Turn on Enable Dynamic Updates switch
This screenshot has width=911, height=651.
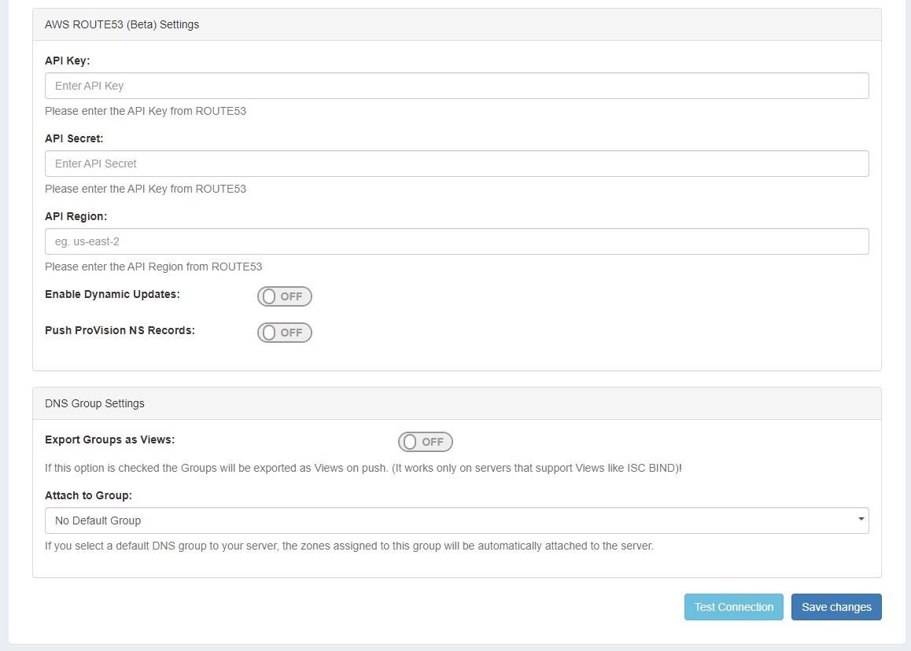[x=285, y=296]
